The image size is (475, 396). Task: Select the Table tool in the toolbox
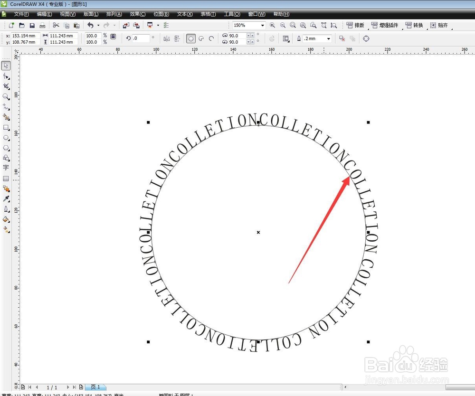coord(6,179)
